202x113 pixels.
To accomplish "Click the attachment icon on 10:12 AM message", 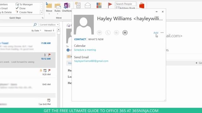I will [45, 55].
